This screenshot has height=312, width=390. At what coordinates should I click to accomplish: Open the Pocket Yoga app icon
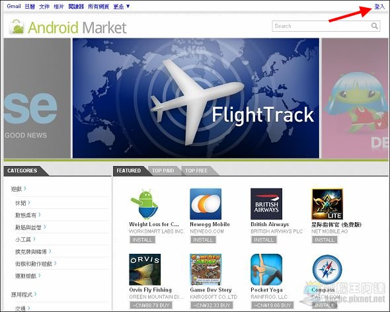pyautogui.click(x=266, y=270)
